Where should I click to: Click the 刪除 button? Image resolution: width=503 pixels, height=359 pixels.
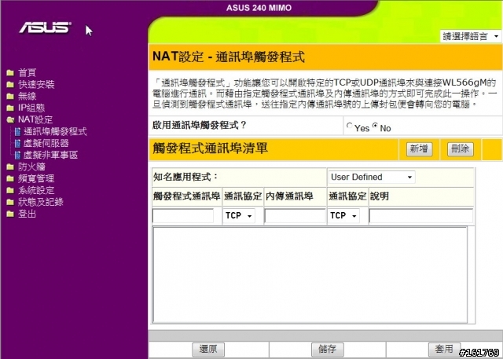pos(461,149)
